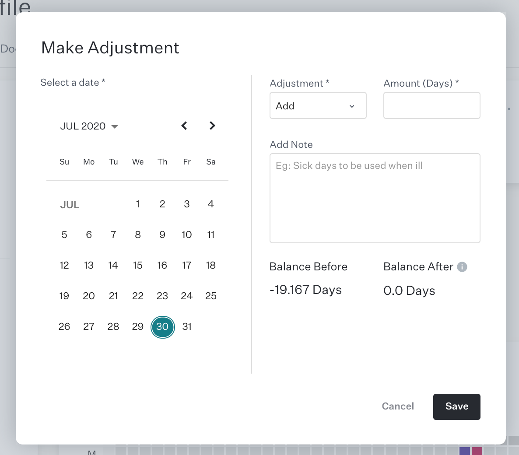Select July 1 on the calendar
This screenshot has width=519, height=455.
pos(138,204)
